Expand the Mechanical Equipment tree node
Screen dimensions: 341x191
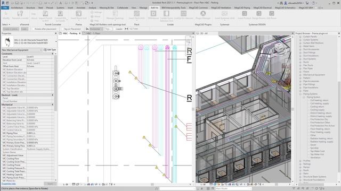301,75
